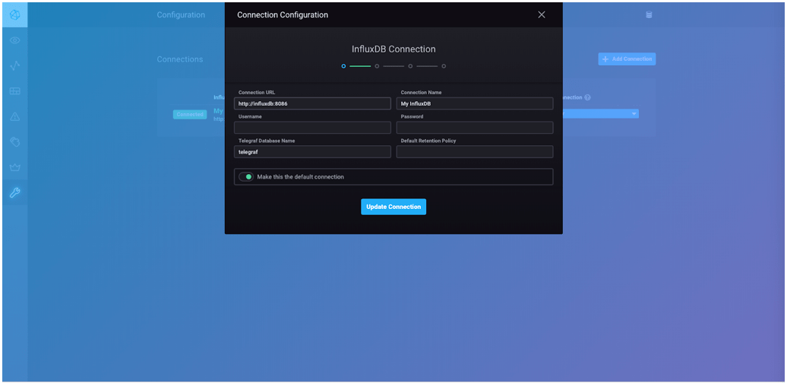Focus the Telegraf Database Name field
787x383 pixels.
point(312,151)
